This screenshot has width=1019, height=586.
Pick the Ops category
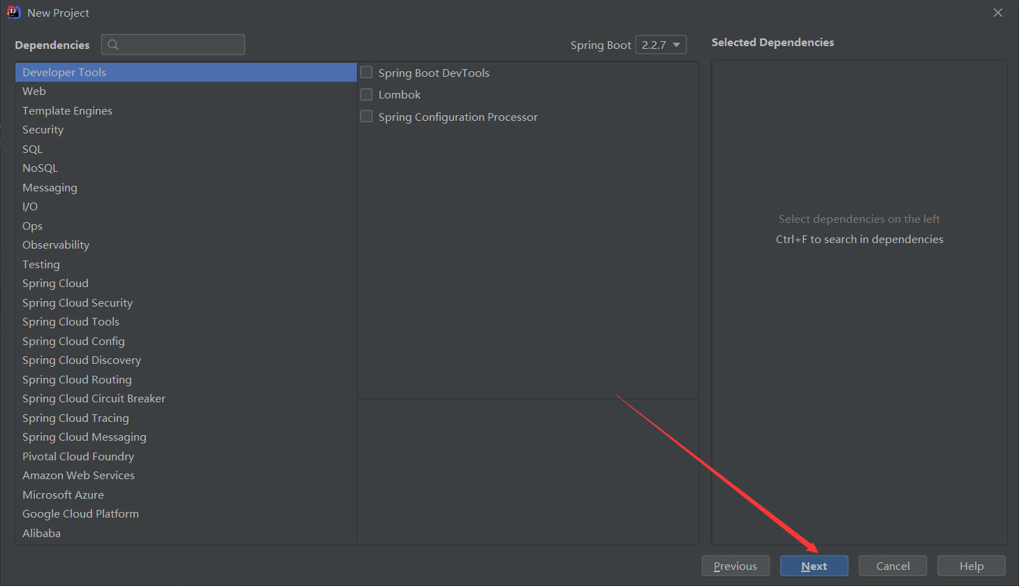[186, 226]
